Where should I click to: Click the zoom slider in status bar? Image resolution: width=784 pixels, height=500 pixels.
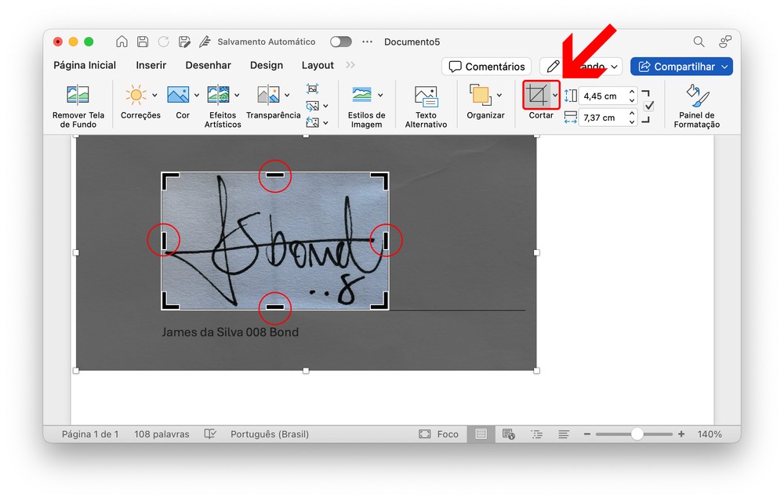click(637, 434)
